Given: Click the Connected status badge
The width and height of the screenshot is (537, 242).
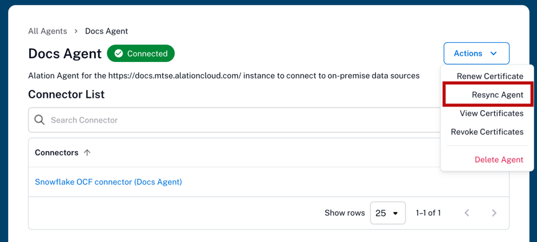Looking at the screenshot, I should click(x=141, y=53).
